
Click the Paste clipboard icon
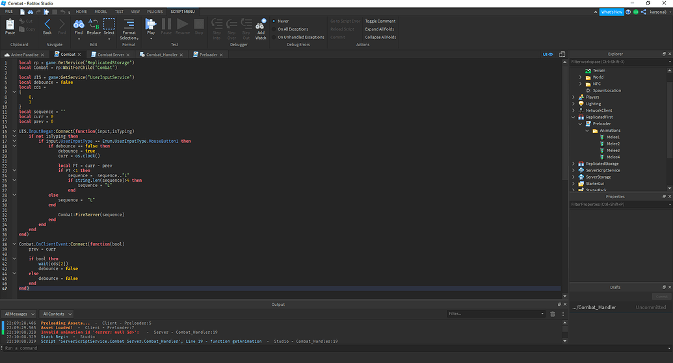(10, 25)
